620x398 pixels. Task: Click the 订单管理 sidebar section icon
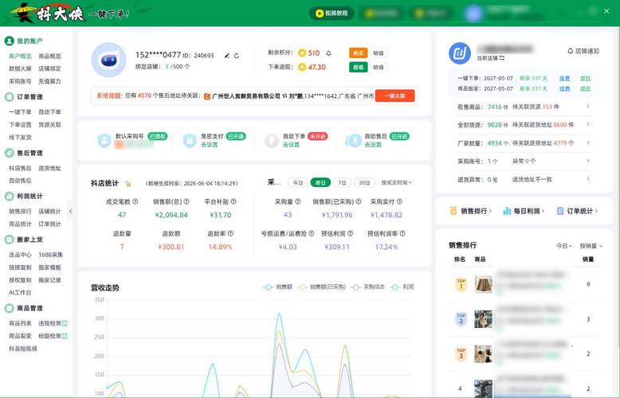[x=9, y=97]
